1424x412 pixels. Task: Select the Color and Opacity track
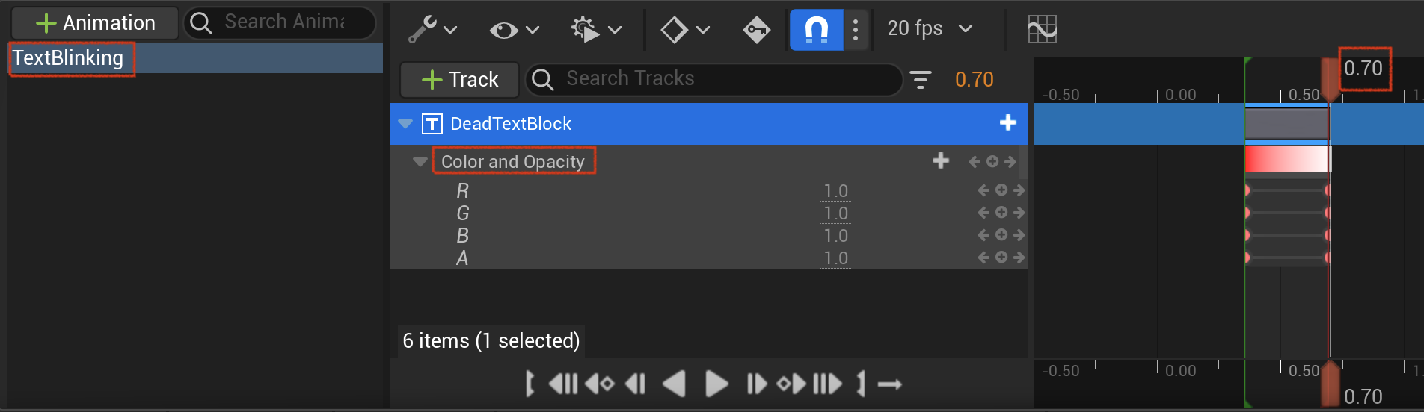point(513,162)
